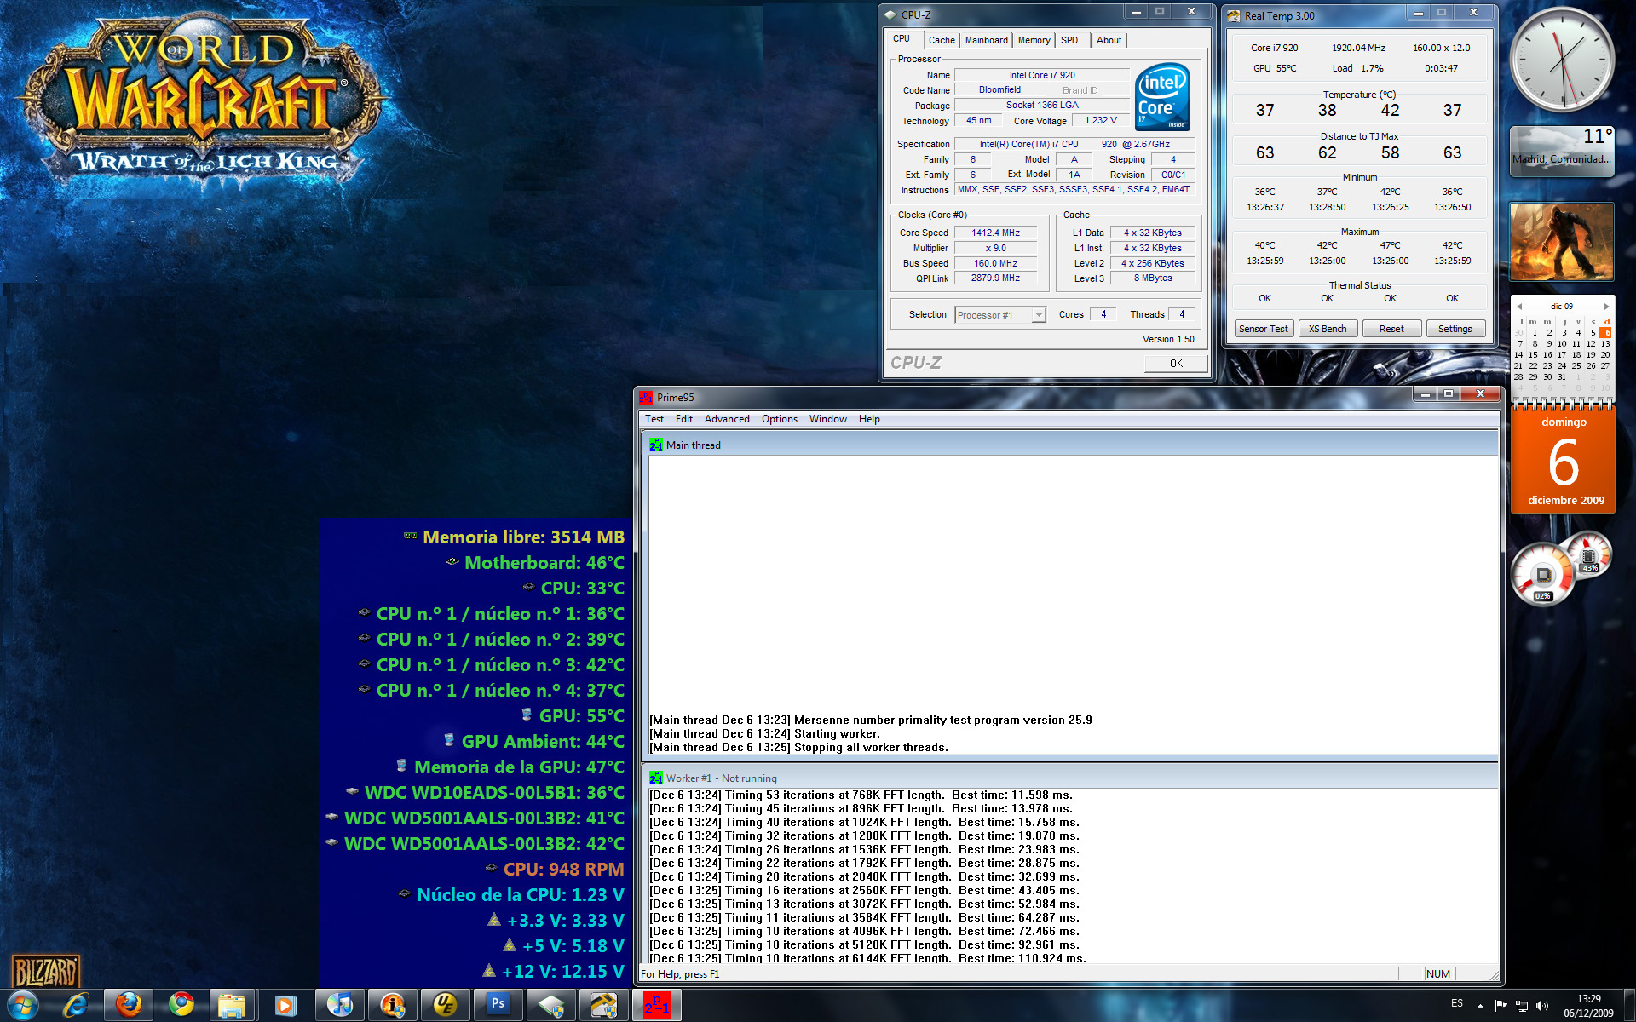Screen dimensions: 1636x1022
Task: Open the Edit menu in Prime95
Action: click(x=684, y=419)
